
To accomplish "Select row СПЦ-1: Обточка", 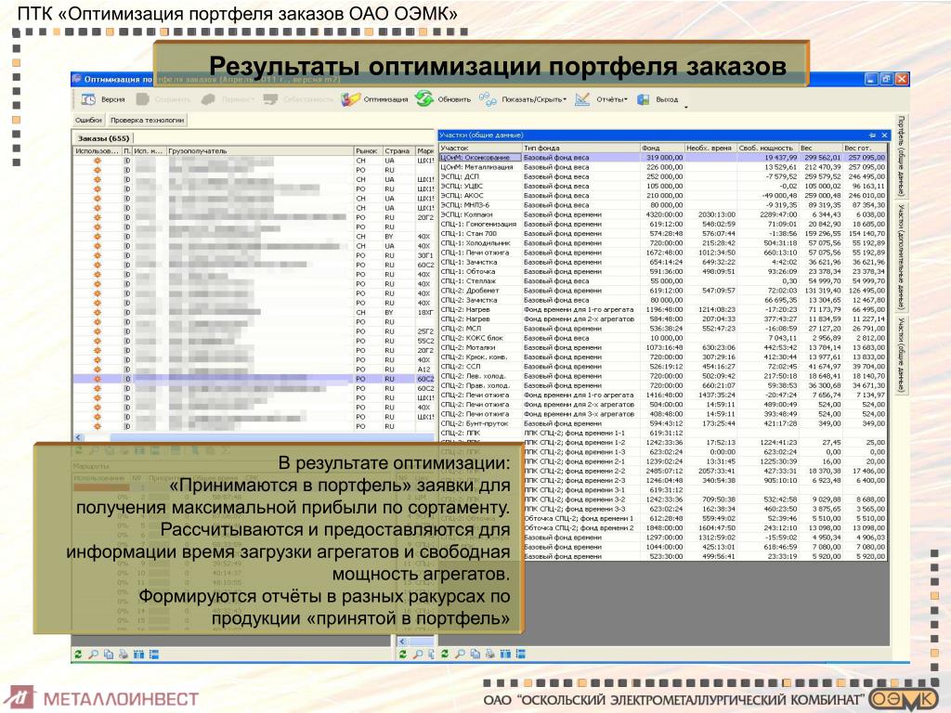I will 662,272.
